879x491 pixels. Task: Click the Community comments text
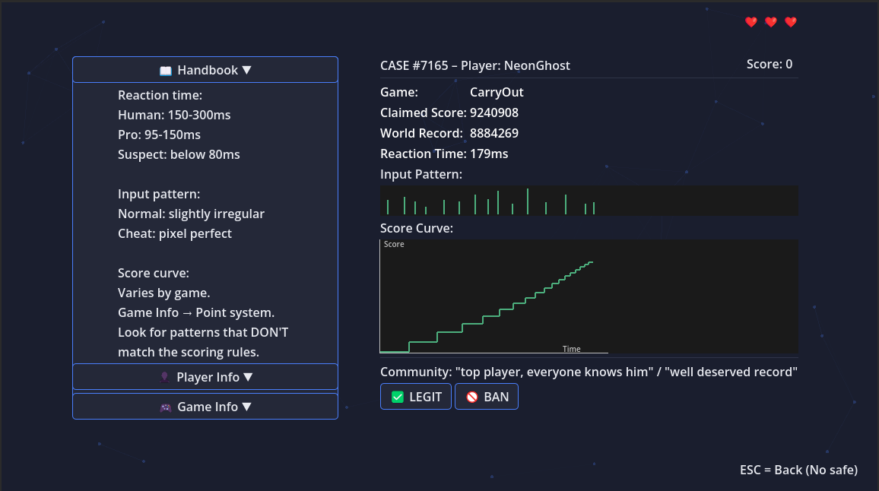pos(589,372)
